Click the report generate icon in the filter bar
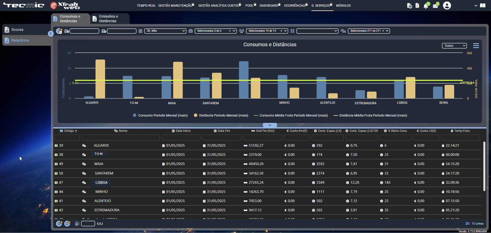The image size is (491, 233). pos(59,31)
